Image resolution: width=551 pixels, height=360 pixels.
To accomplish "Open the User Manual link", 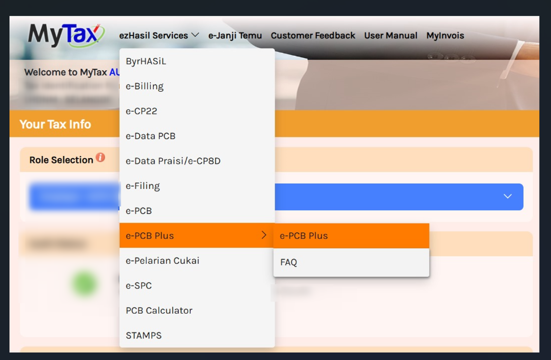I will pyautogui.click(x=391, y=35).
